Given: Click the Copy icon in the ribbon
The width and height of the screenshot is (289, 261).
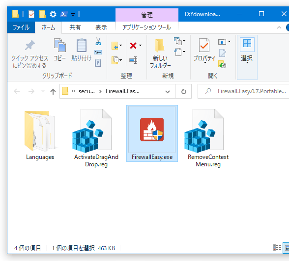Looking at the screenshot, I should coord(60,45).
